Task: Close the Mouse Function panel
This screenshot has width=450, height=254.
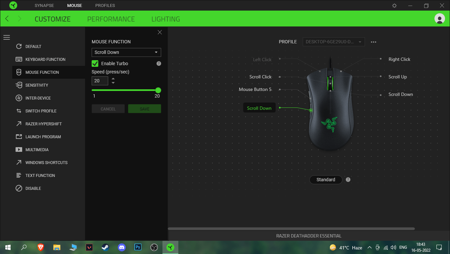Action: (160, 32)
